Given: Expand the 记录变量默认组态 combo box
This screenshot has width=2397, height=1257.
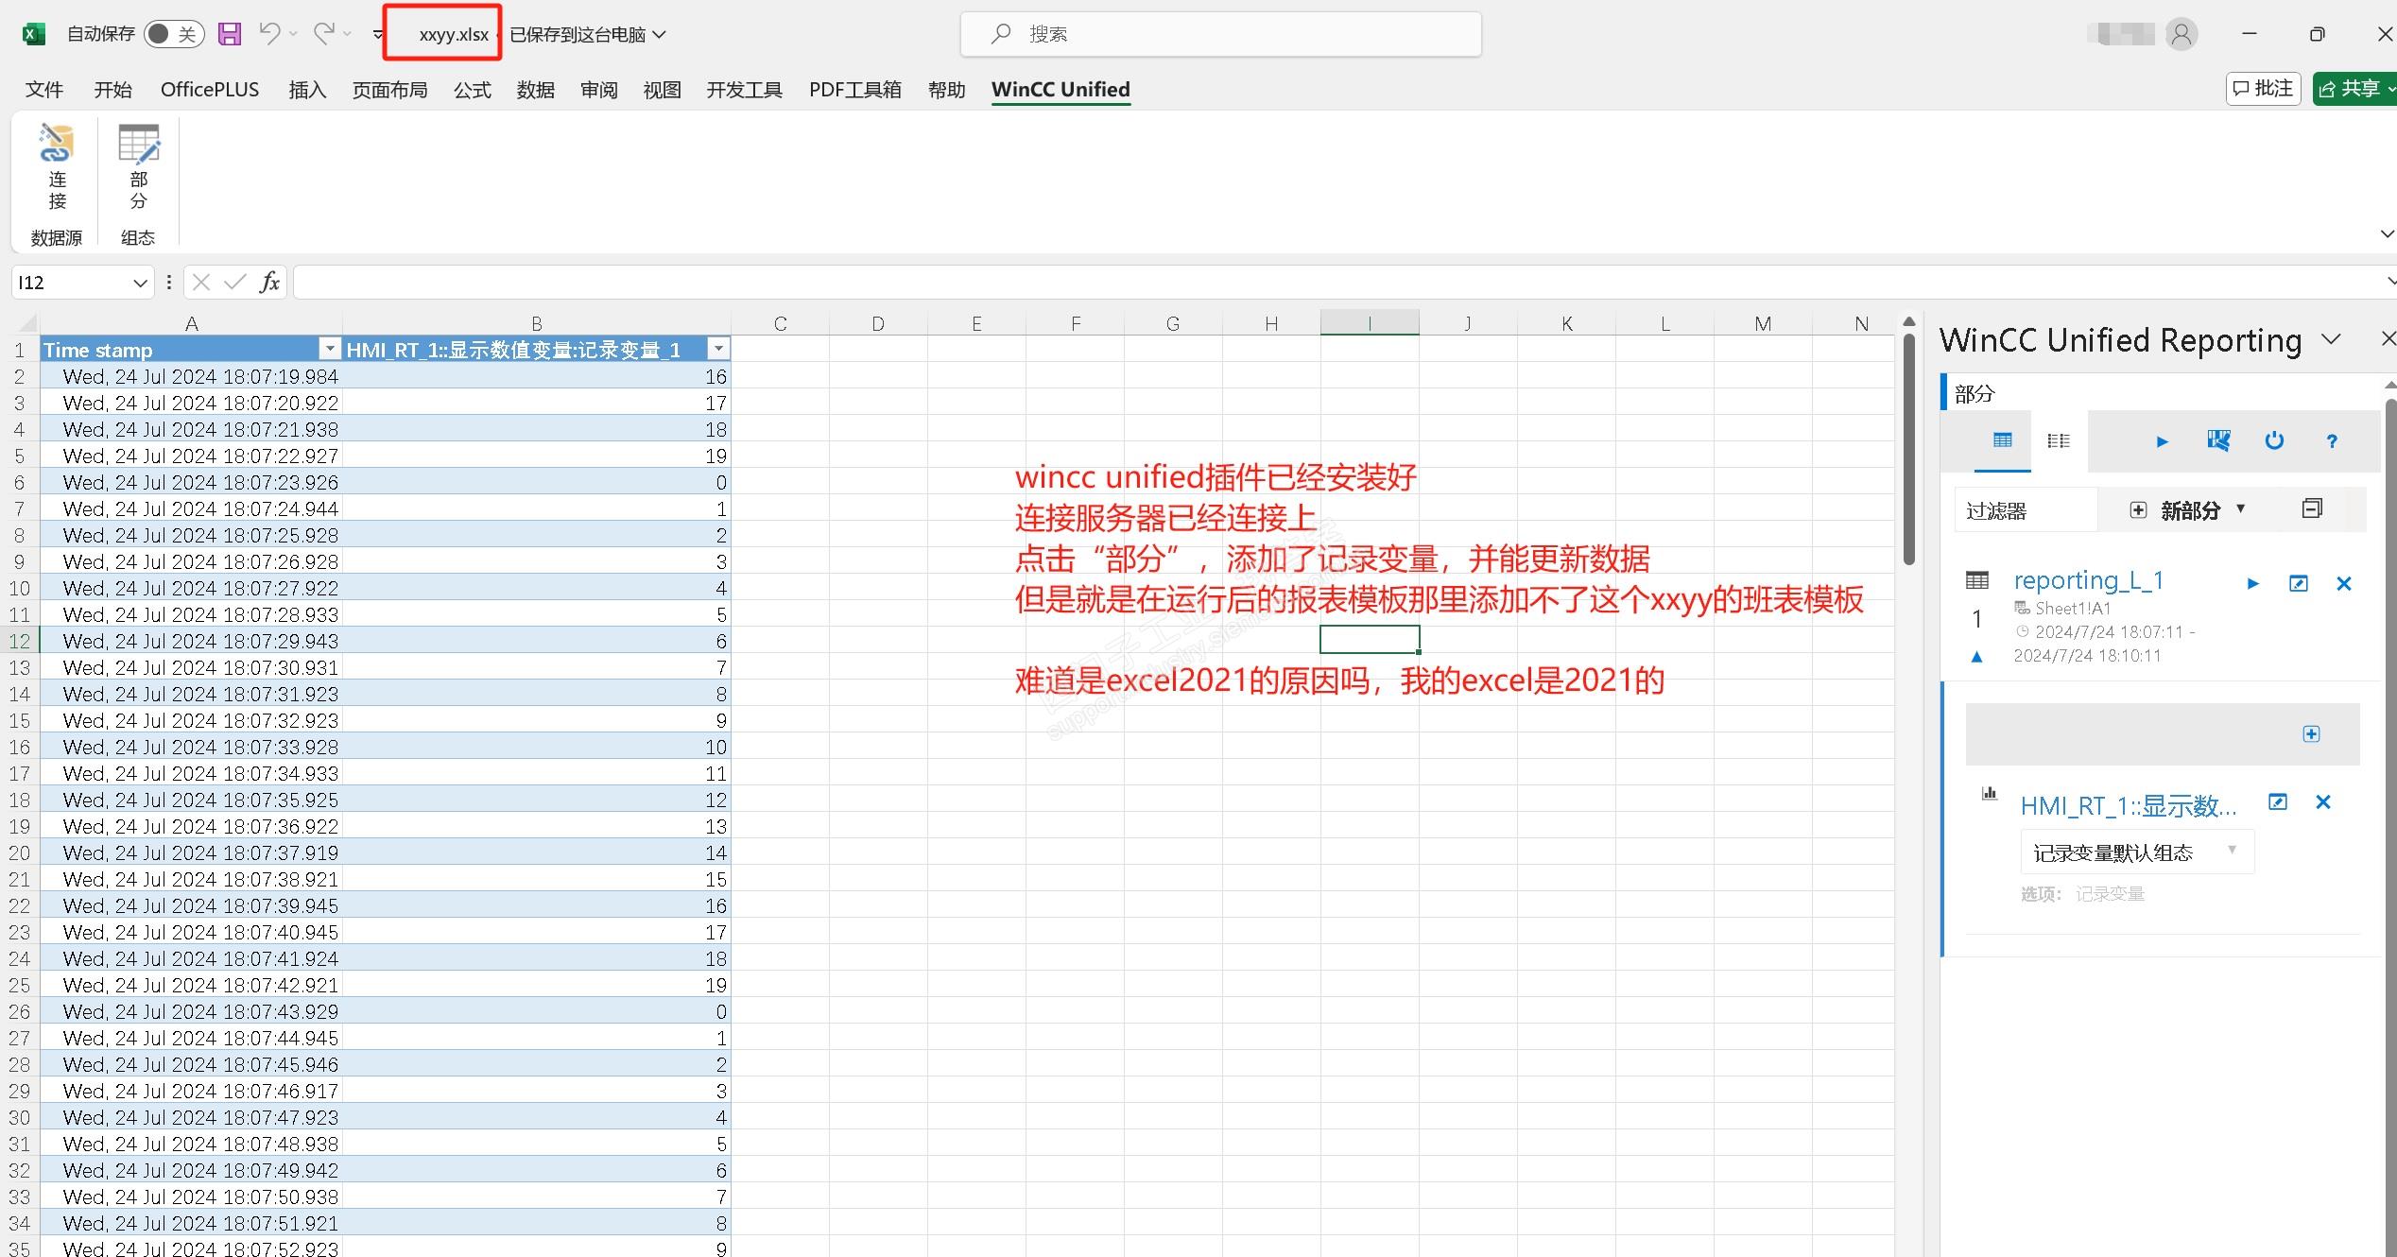Looking at the screenshot, I should tap(2232, 852).
